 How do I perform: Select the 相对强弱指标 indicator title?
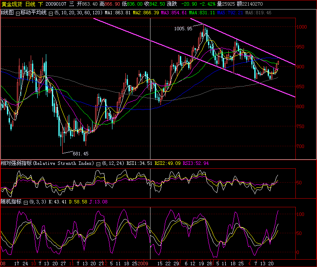[x=16, y=163]
